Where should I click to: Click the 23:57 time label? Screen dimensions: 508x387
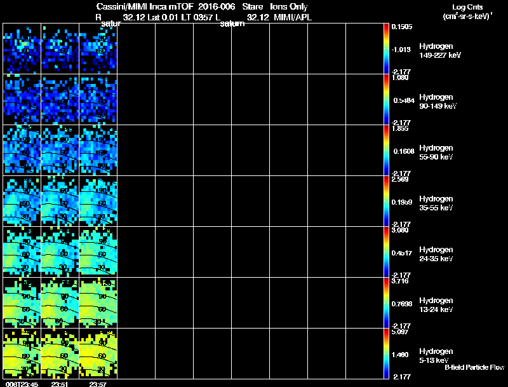tap(98, 384)
